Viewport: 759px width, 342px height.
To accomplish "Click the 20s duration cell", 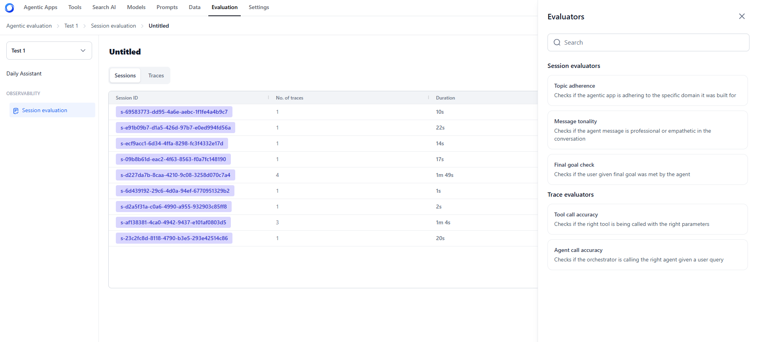I will tap(440, 238).
